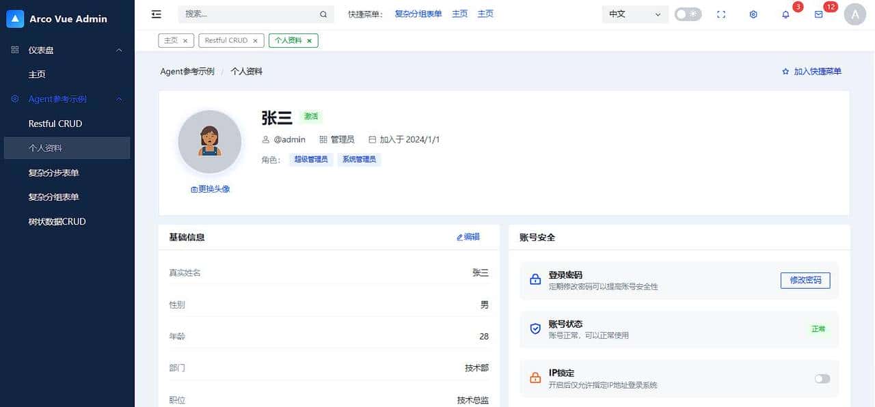The width and height of the screenshot is (875, 407).
Task: Toggle the sidebar collapse icon
Action: pos(156,14)
